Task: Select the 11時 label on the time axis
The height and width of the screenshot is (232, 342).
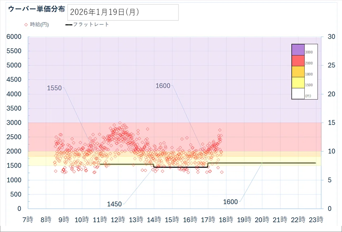Action: click(100, 219)
